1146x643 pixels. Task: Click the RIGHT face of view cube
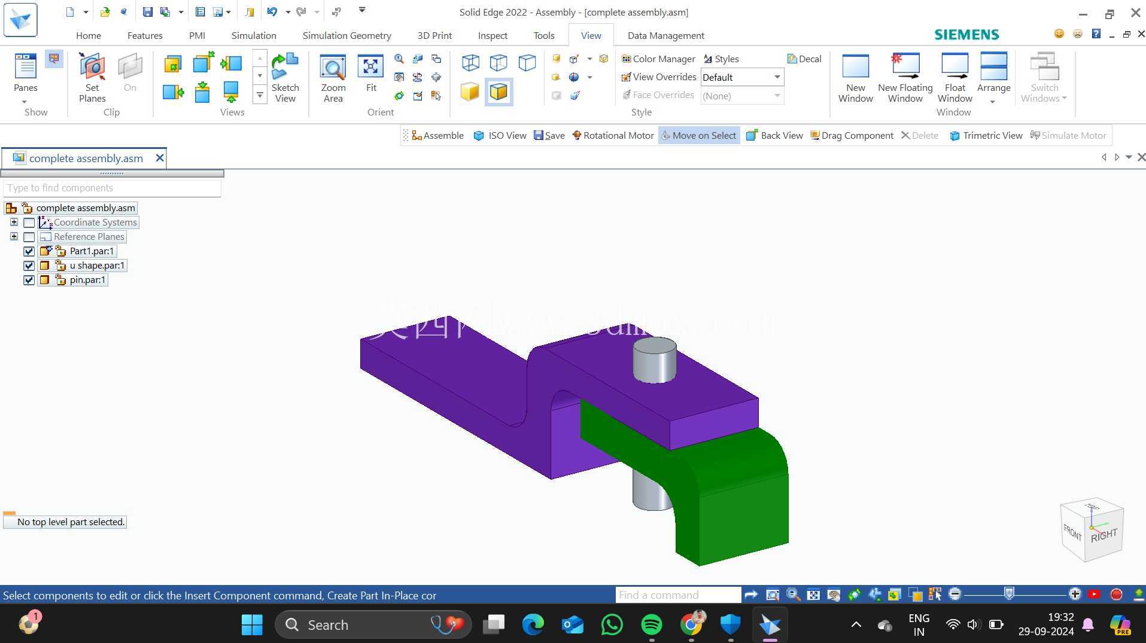coord(1104,535)
